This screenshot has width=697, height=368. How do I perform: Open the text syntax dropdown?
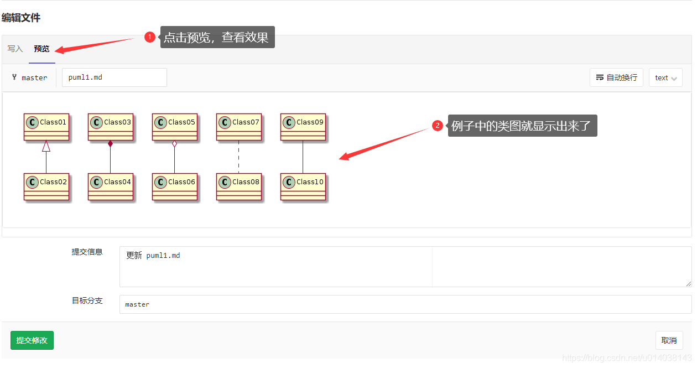(x=665, y=77)
